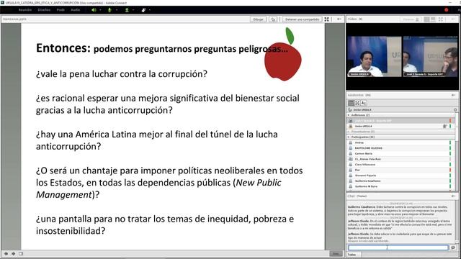Select participant BARTOLOME IGLESIAS

tap(400, 148)
